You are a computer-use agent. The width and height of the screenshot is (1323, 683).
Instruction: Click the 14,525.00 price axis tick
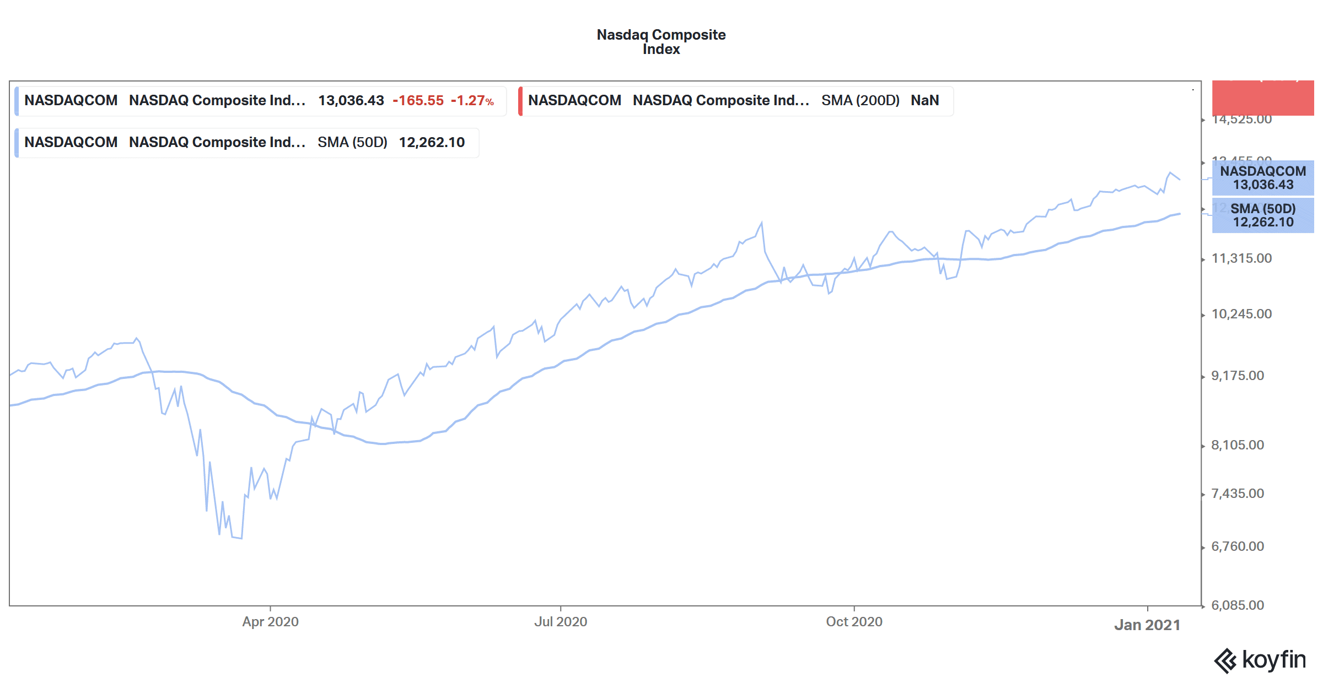(1241, 120)
